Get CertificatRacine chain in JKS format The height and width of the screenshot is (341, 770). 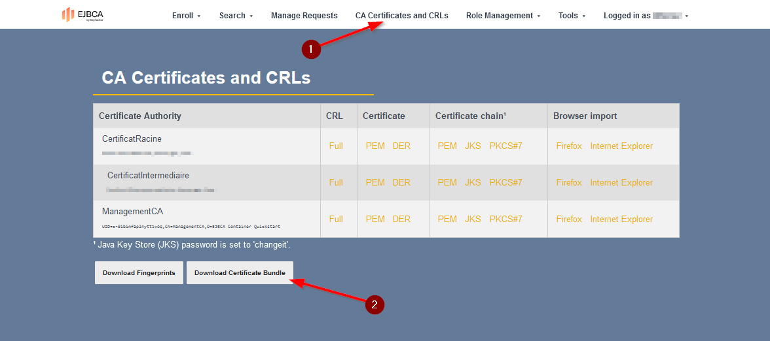[473, 146]
